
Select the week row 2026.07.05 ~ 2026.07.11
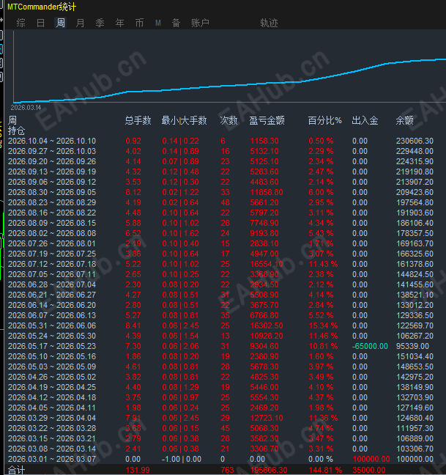220,274
